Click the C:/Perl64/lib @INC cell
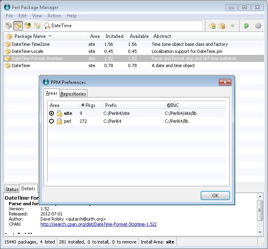Screen dimensions: 268x249 pos(177,121)
